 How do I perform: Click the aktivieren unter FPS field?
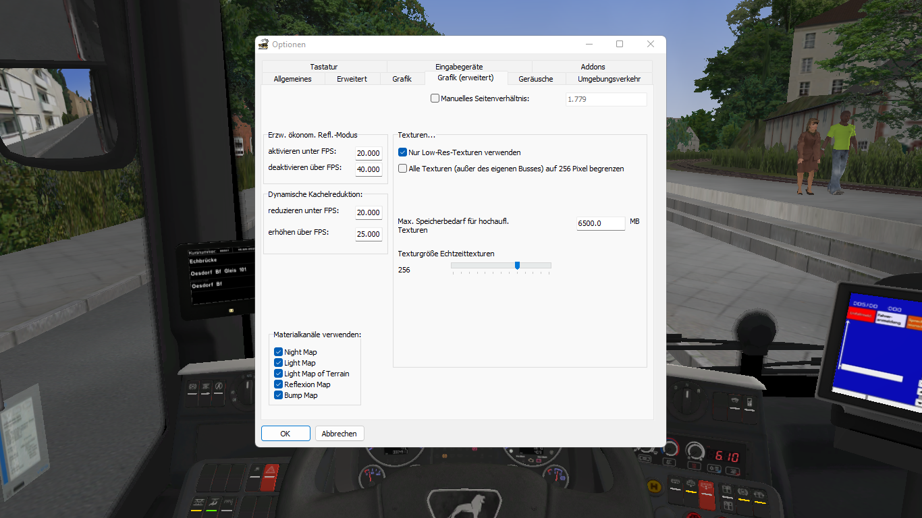tap(369, 153)
